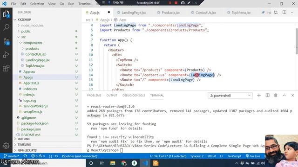Show the PROBLEMS panel tab
Image resolution: width=298 pixels, height=167 pixels.
(x=94, y=96)
